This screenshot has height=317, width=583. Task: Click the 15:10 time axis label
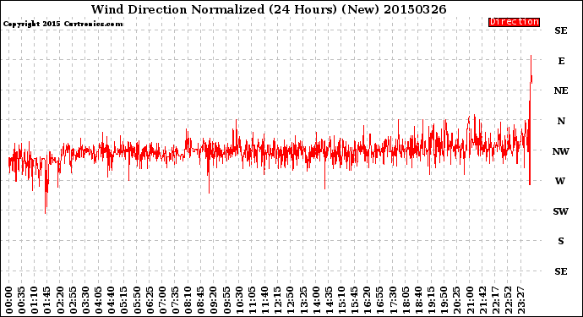tap(341, 300)
